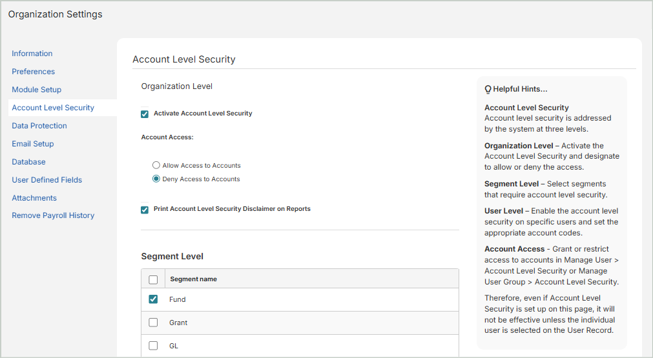
Task: Open the Information settings page
Action: point(32,54)
